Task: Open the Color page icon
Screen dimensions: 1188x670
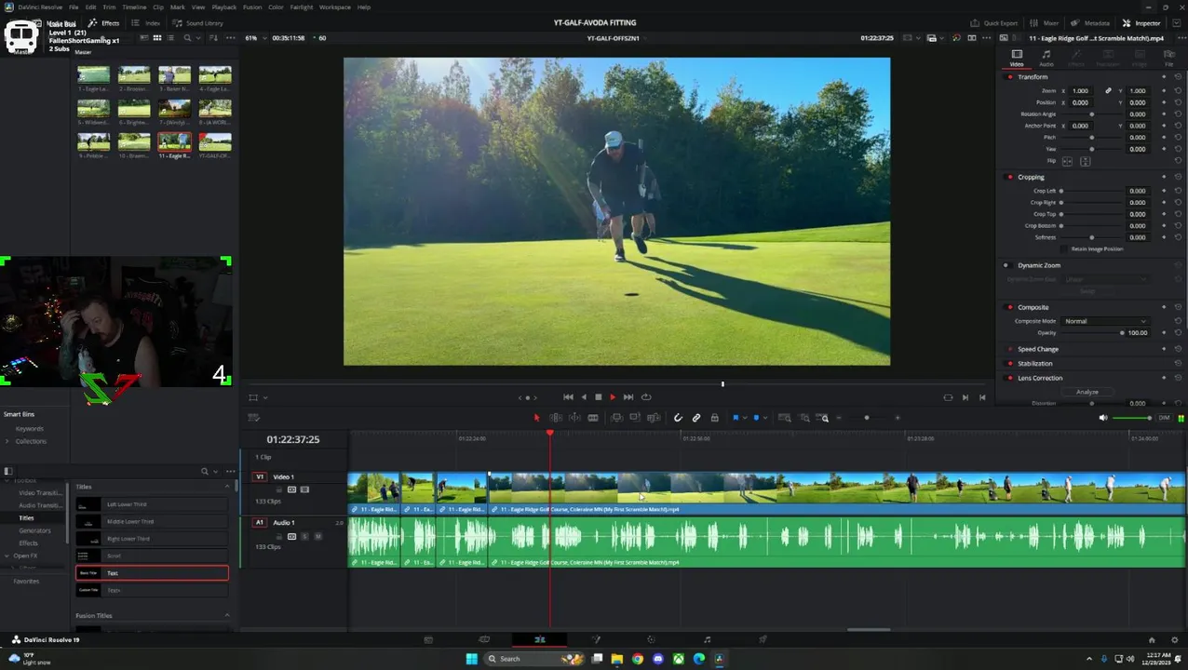Action: click(x=651, y=639)
